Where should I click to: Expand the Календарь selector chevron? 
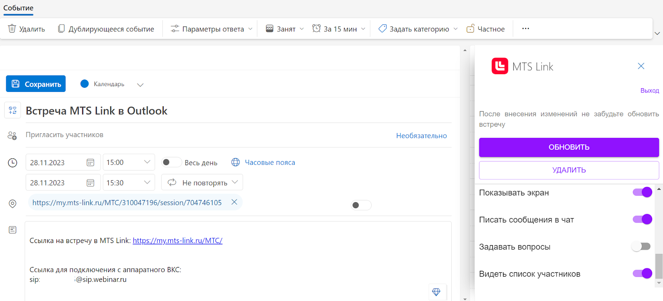coord(140,84)
